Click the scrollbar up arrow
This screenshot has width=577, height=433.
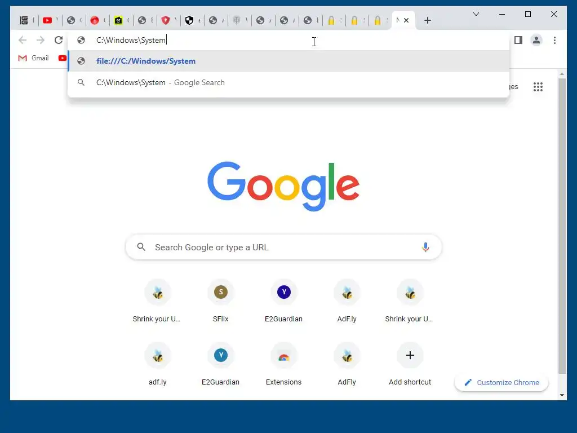(x=562, y=74)
